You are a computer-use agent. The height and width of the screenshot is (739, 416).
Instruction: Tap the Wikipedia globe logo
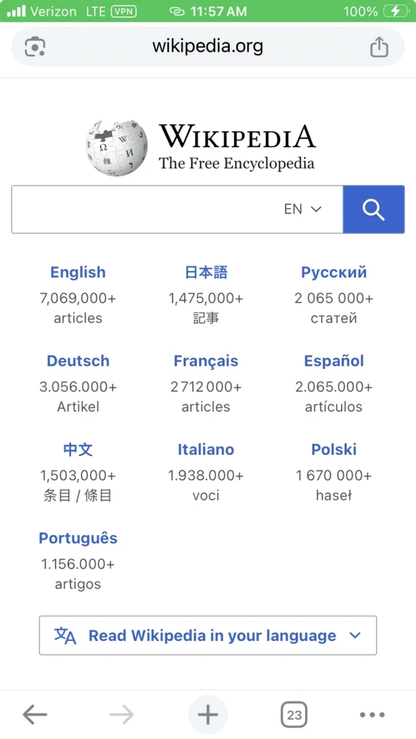point(116,148)
